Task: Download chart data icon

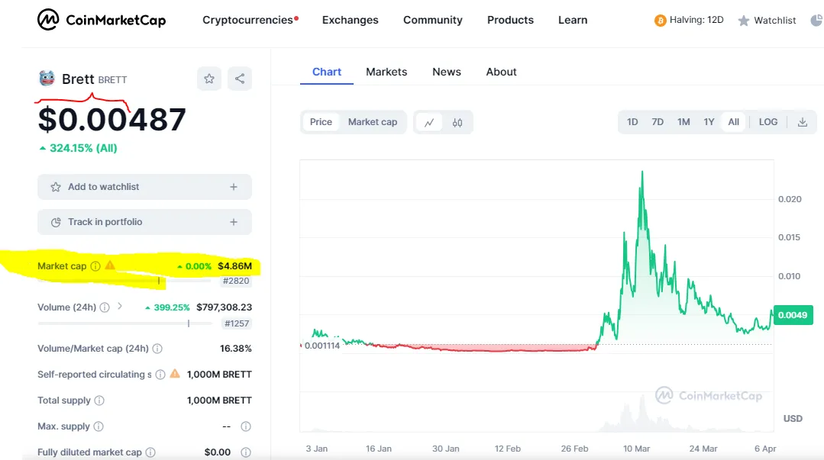Action: (x=803, y=122)
